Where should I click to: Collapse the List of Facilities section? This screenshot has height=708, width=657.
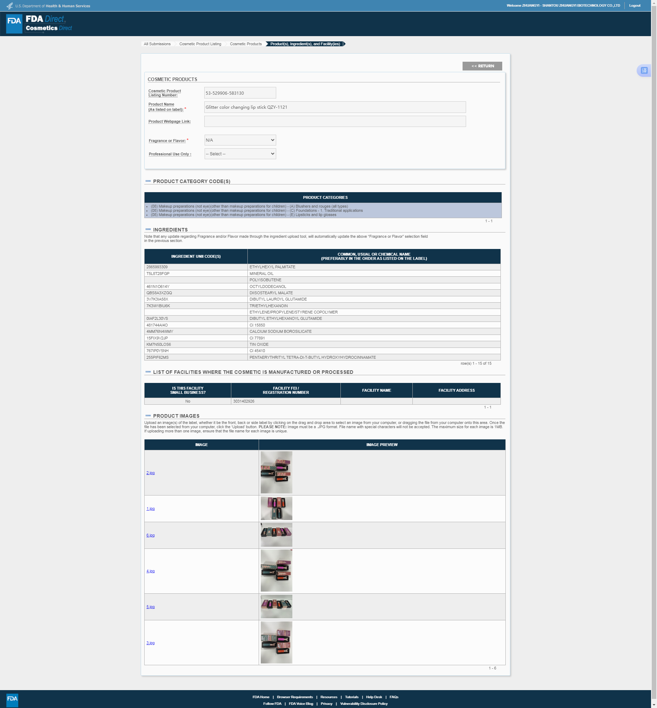(x=148, y=372)
